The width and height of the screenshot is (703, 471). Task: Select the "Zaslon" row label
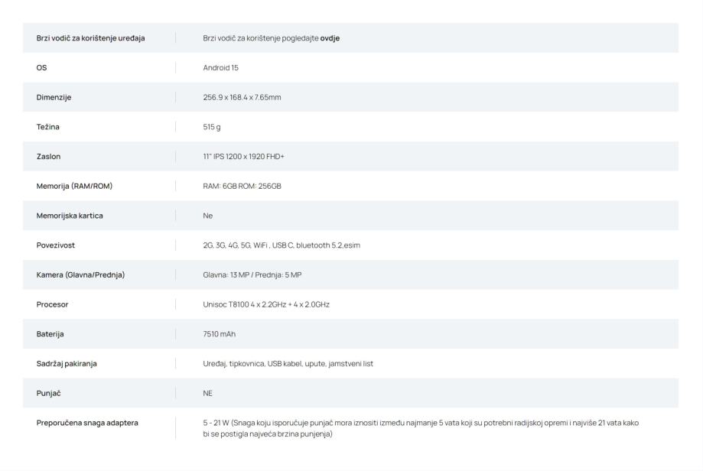point(47,156)
